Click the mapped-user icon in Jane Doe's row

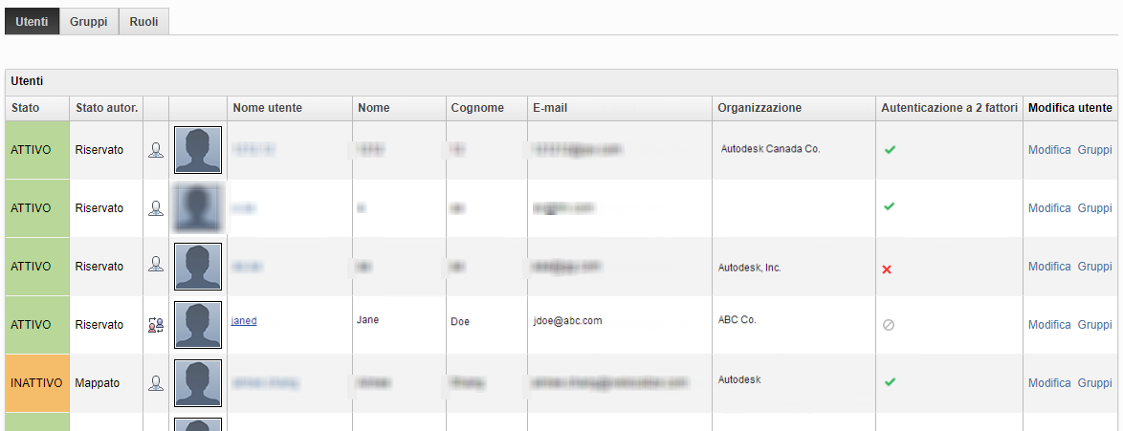155,325
